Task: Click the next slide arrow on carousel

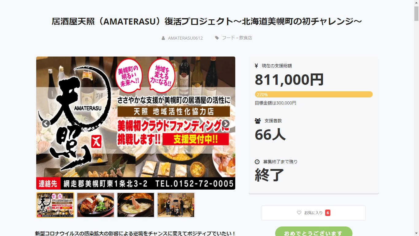Action: click(x=226, y=124)
